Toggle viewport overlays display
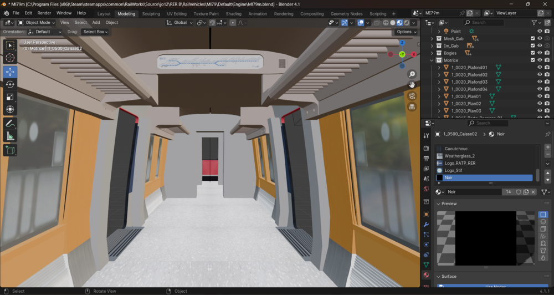The height and width of the screenshot is (295, 554). [361, 23]
